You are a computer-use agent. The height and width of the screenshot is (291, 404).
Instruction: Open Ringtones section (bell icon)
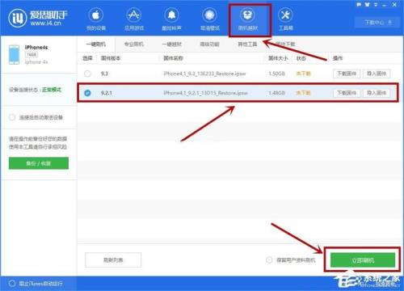tap(171, 19)
